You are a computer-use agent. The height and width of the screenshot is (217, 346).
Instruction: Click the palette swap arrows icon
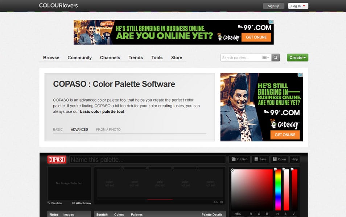click(215, 202)
